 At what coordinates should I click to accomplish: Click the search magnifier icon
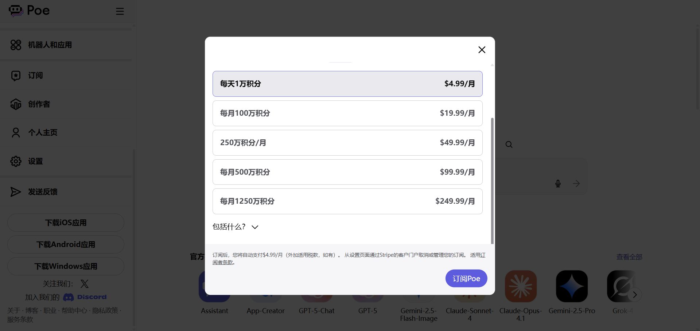[x=509, y=145]
